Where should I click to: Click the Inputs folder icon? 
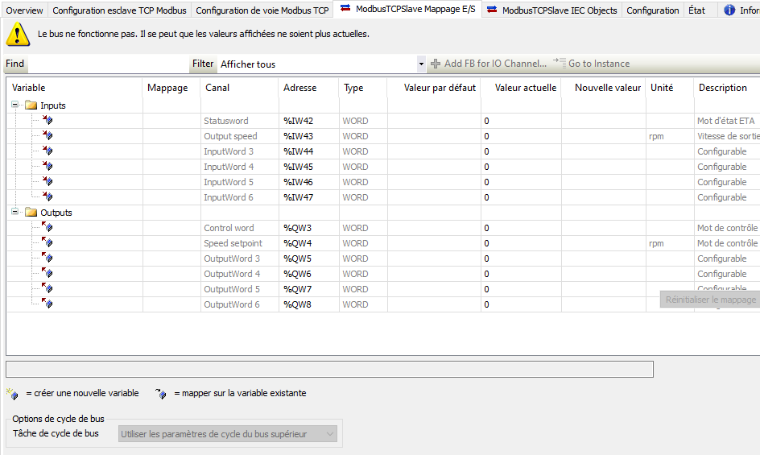[31, 105]
